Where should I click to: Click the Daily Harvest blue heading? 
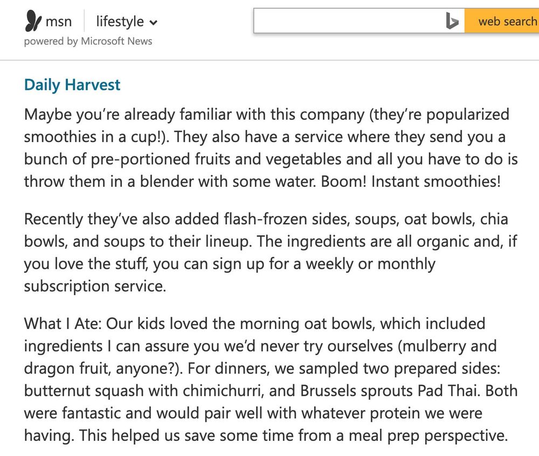(72, 85)
